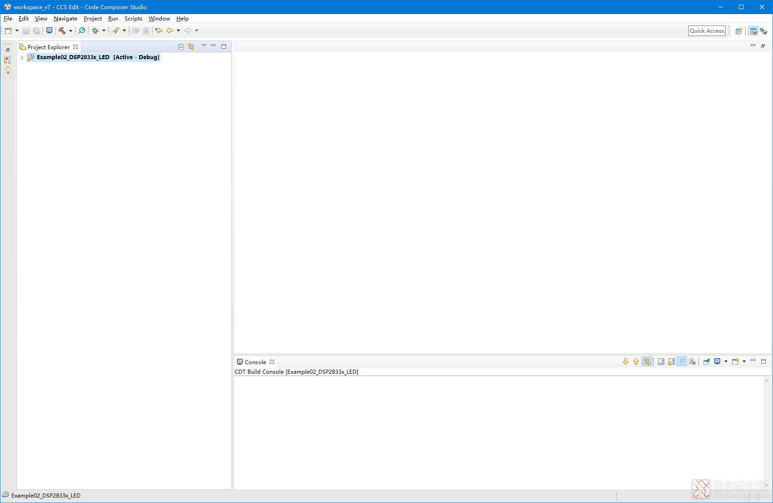Screen dimensions: 773x503
Task: Click Collapse All in Project Explorer
Action: coord(181,46)
